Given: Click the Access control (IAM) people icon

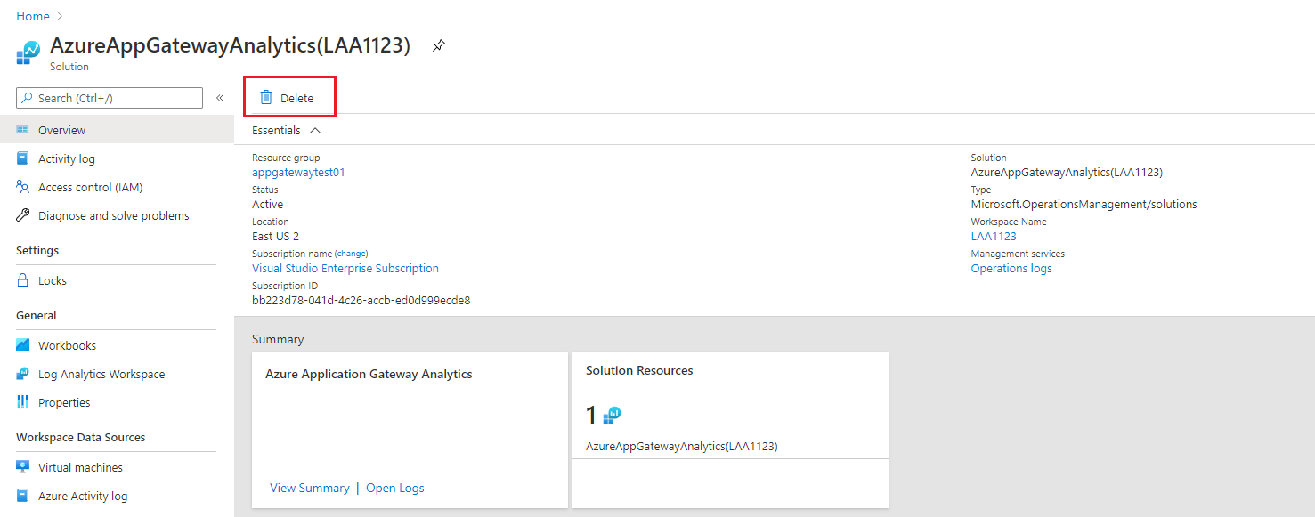Looking at the screenshot, I should (23, 187).
